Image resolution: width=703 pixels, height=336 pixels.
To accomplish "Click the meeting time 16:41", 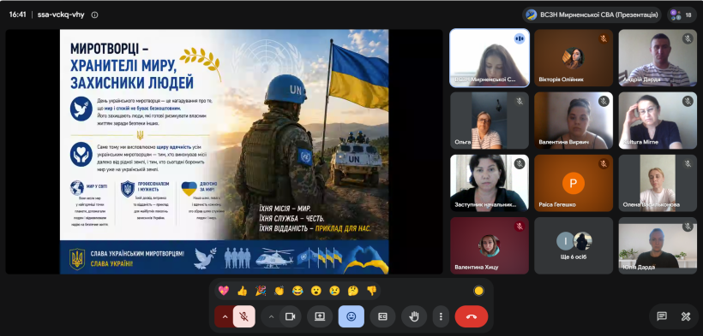I will pos(17,15).
